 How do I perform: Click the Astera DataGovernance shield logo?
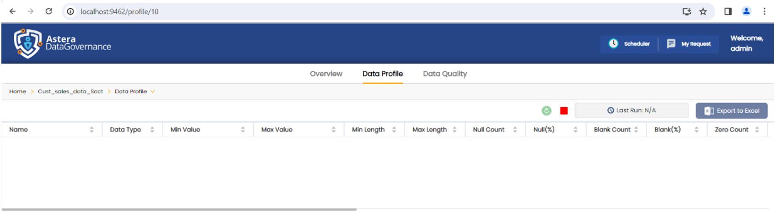[28, 44]
